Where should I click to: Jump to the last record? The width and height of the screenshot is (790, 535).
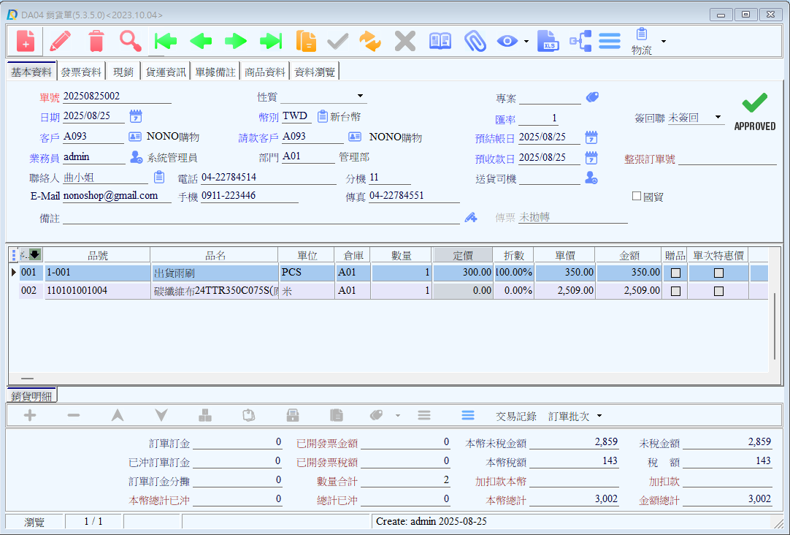coord(271,41)
